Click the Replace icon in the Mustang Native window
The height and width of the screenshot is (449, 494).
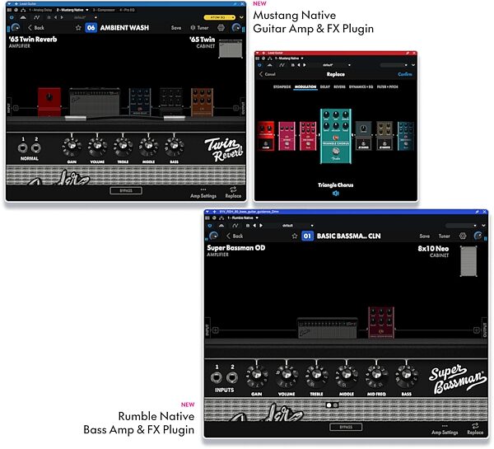pyautogui.click(x=233, y=192)
